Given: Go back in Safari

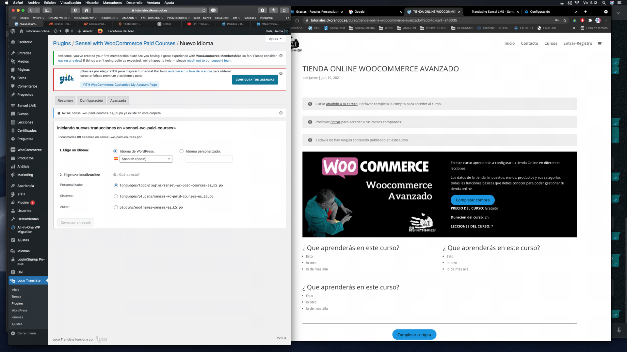Looking at the screenshot, I should pos(31,10).
